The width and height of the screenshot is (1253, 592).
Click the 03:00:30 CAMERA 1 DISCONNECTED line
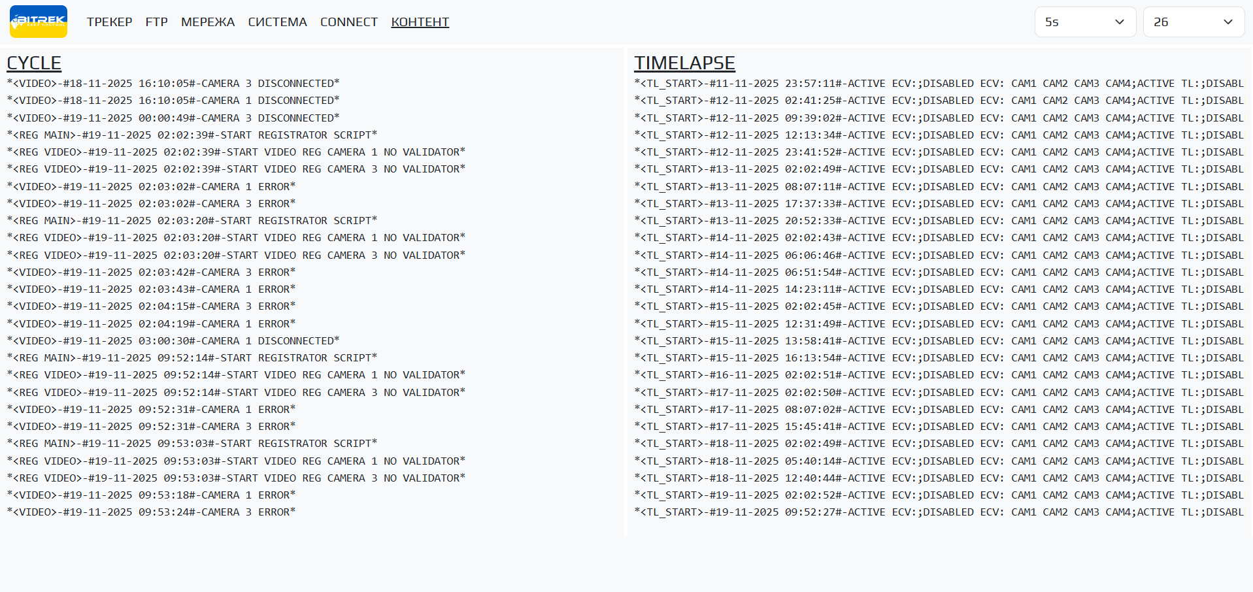[x=173, y=341]
